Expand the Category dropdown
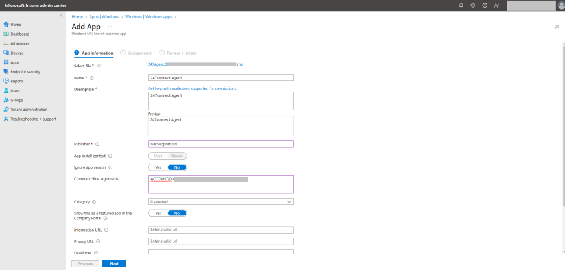565x270 pixels. click(221, 201)
